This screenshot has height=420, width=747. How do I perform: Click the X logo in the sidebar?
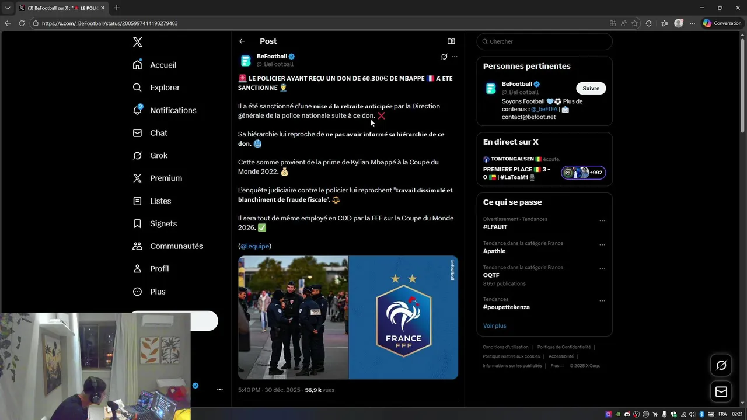click(137, 42)
